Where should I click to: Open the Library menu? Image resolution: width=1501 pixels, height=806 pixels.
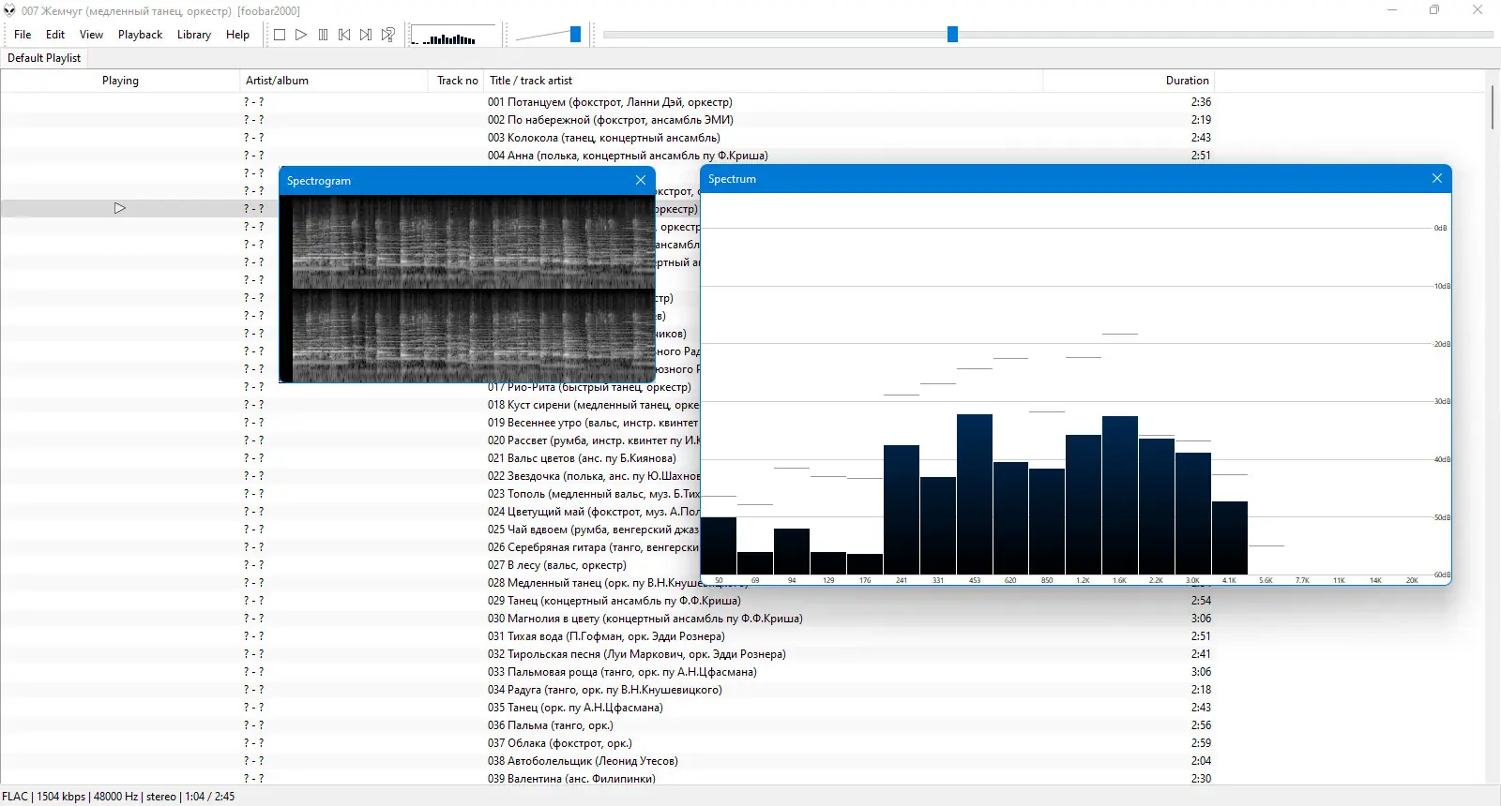(194, 35)
